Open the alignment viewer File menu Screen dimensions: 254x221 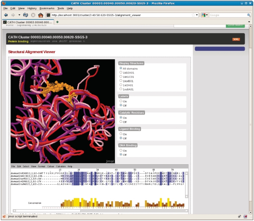(x=13, y=166)
